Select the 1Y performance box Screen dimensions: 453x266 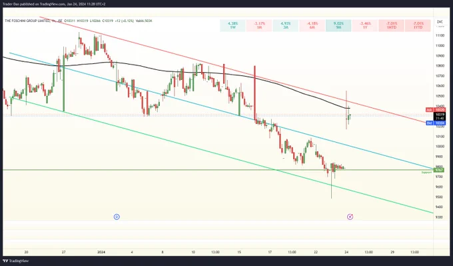365,25
